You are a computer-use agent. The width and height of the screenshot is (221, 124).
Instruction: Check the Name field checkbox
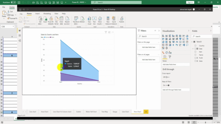click(195, 55)
